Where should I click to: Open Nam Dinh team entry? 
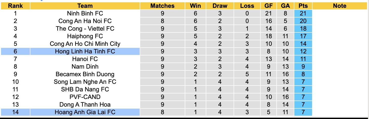click(85, 67)
